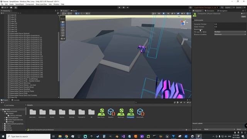Click the Bounciness value field
Viewport: 247px width, 139px height.
pyautogui.click(x=230, y=29)
